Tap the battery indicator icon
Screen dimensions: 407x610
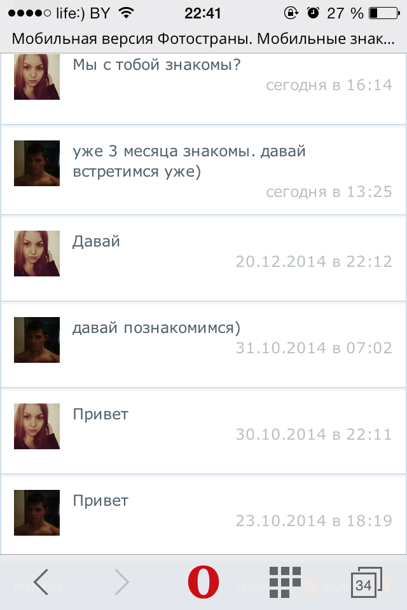(x=384, y=13)
